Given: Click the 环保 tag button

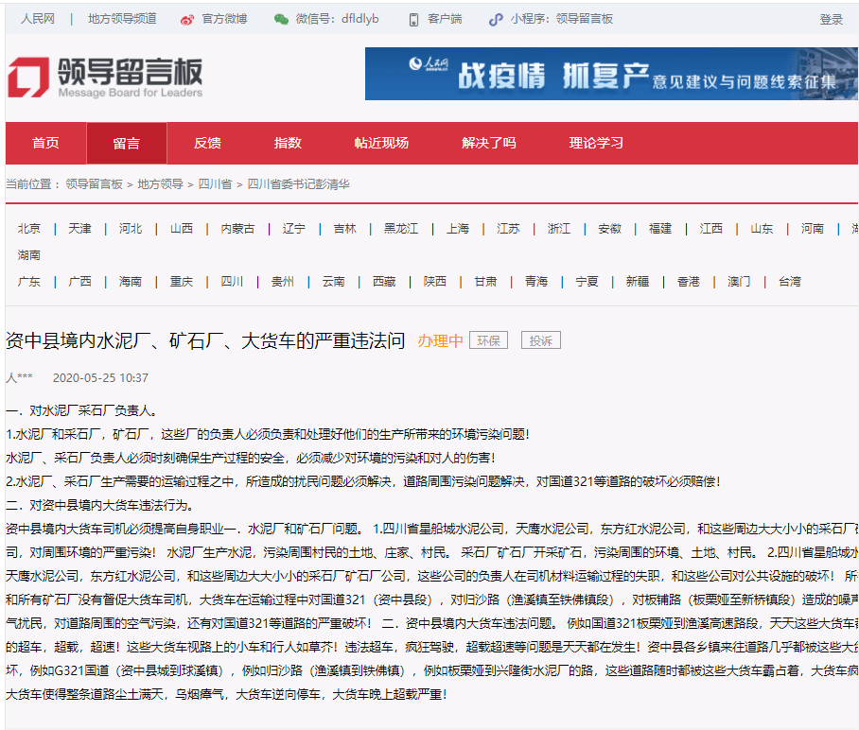Looking at the screenshot, I should [488, 340].
